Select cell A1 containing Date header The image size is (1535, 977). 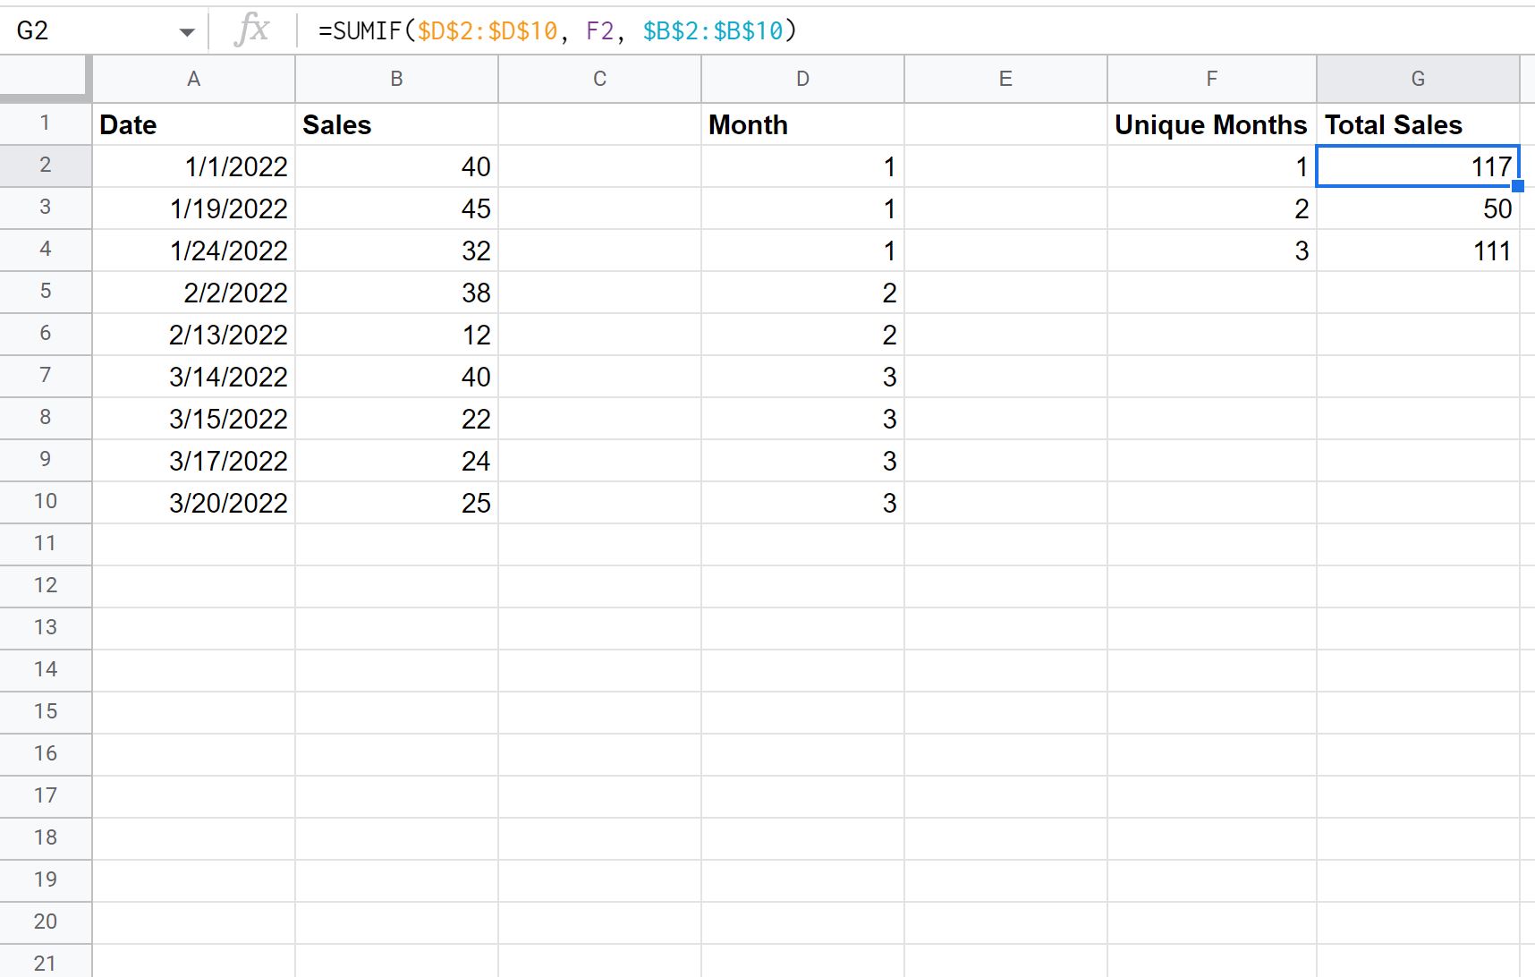[193, 124]
